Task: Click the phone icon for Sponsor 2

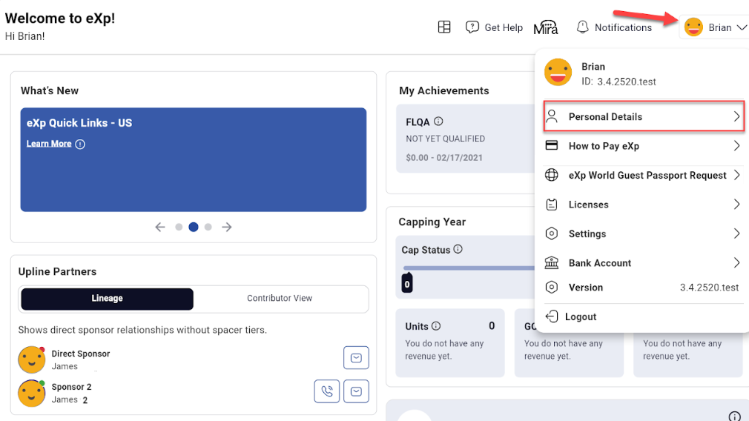Action: [327, 391]
